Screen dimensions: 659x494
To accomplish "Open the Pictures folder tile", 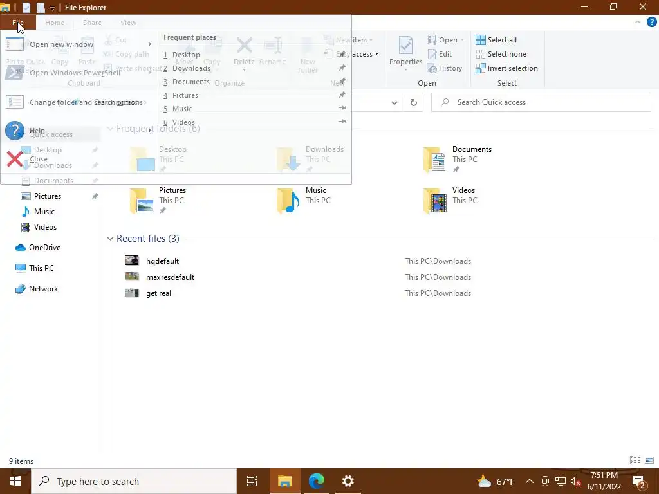I will (x=158, y=201).
